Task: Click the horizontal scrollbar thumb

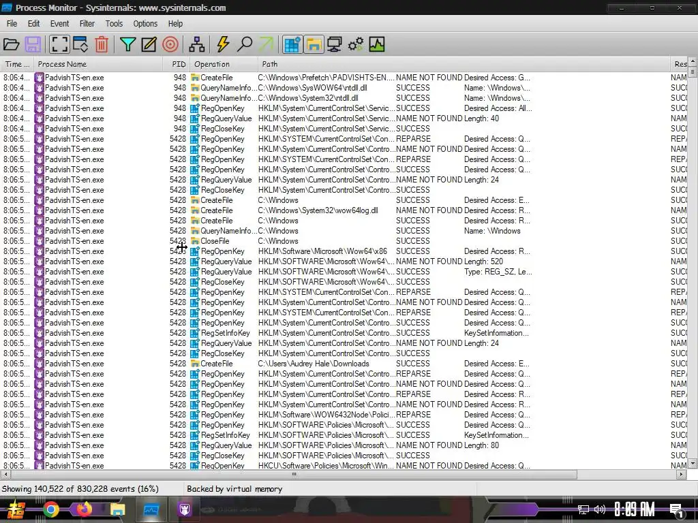Action: [293, 475]
